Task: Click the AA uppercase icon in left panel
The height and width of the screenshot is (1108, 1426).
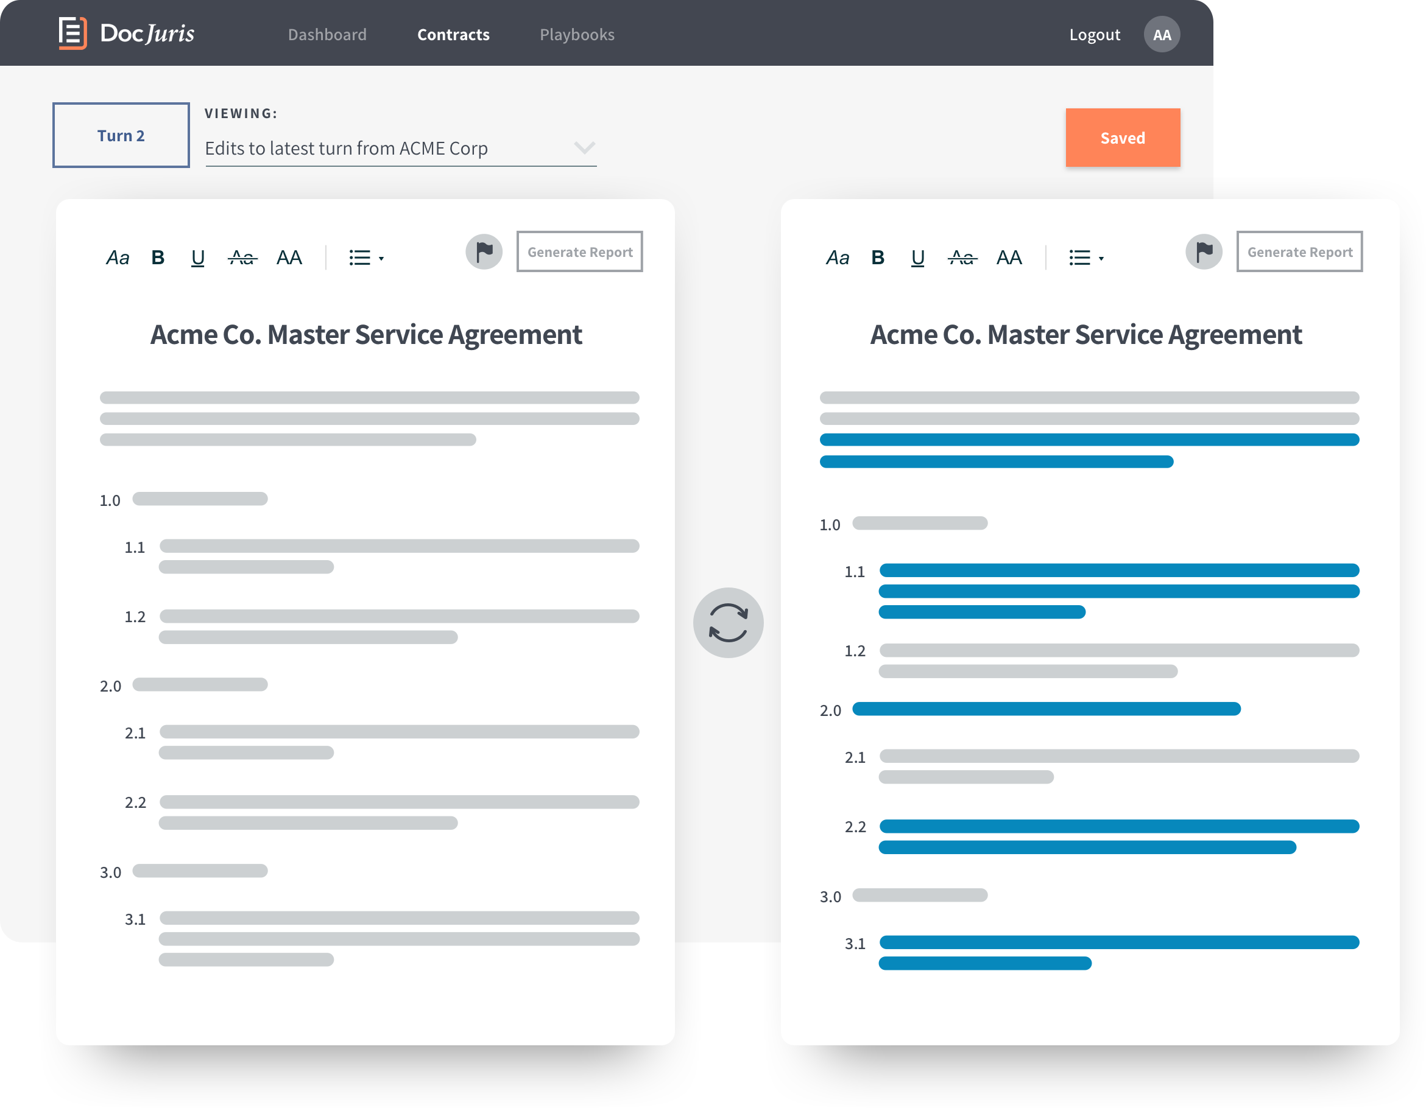Action: click(x=289, y=258)
